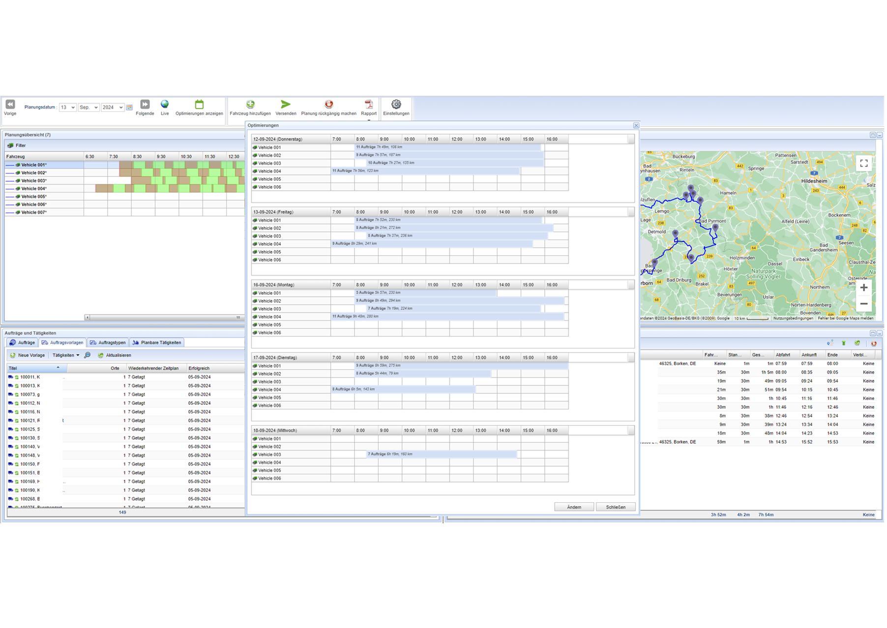
Task: Select Vehicle 003 bar on 18-09-2024 (Mittwoch)
Action: pos(442,455)
